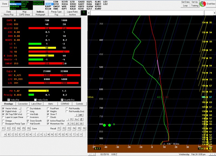Click the left arrow of the top time slider

click(x=89, y=13)
